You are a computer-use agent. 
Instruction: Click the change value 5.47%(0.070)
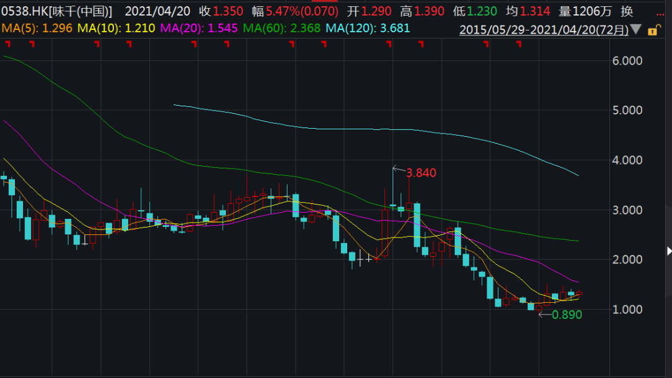[x=302, y=11]
